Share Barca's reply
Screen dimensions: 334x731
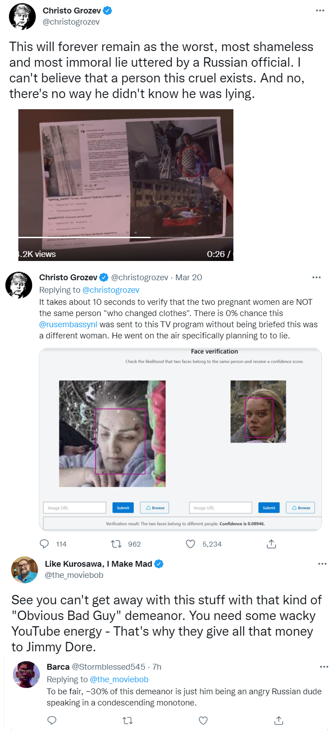(x=279, y=720)
